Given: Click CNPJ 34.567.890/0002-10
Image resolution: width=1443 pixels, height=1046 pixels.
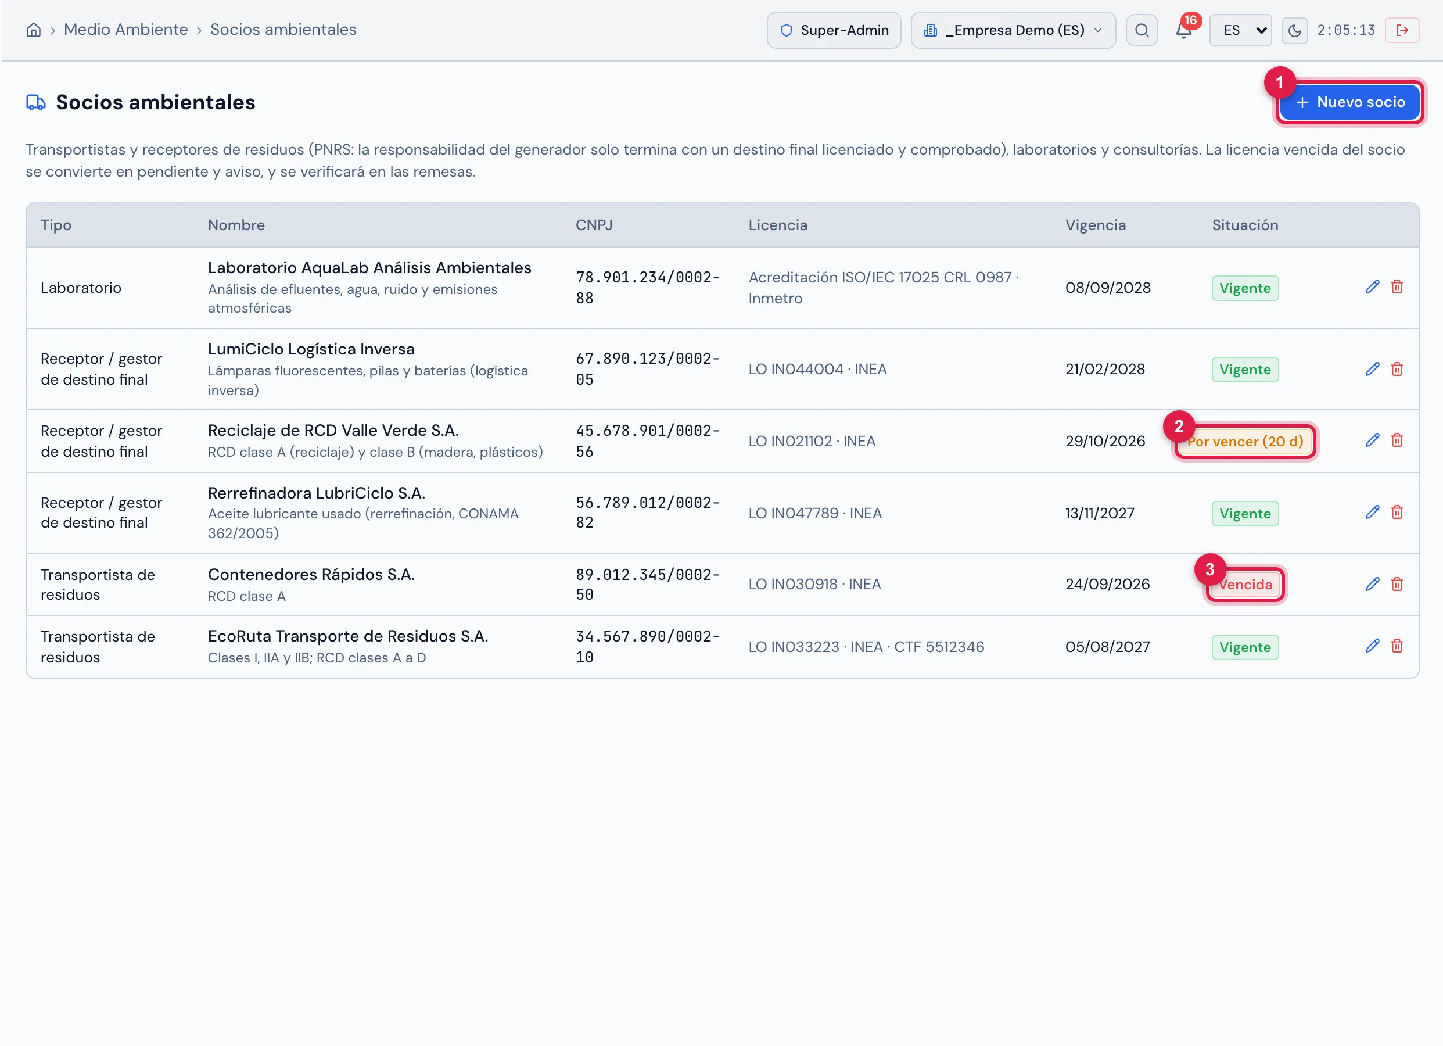Looking at the screenshot, I should pos(648,647).
